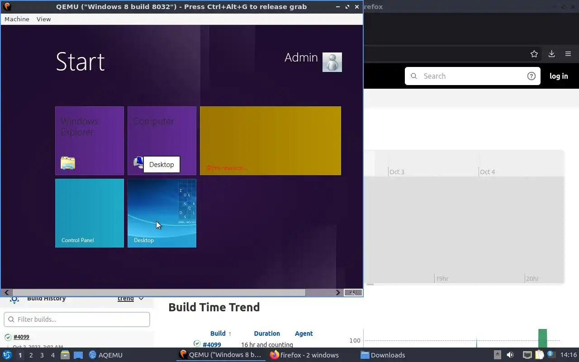Open the QEMU Machine menu
Viewport: 579px width, 362px height.
pos(17,19)
